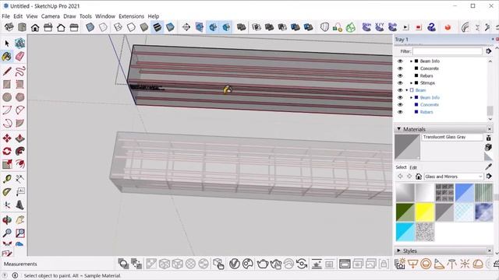Close the Materials panel
This screenshot has width=499, height=280.
tap(490, 129)
